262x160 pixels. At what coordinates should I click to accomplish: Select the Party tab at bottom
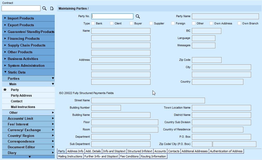point(61,151)
